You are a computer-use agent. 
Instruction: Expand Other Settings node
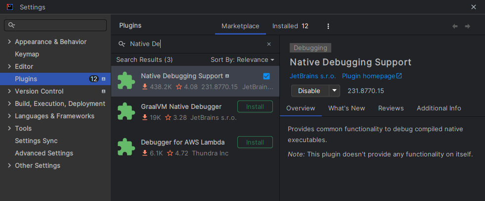pyautogui.click(x=9, y=165)
